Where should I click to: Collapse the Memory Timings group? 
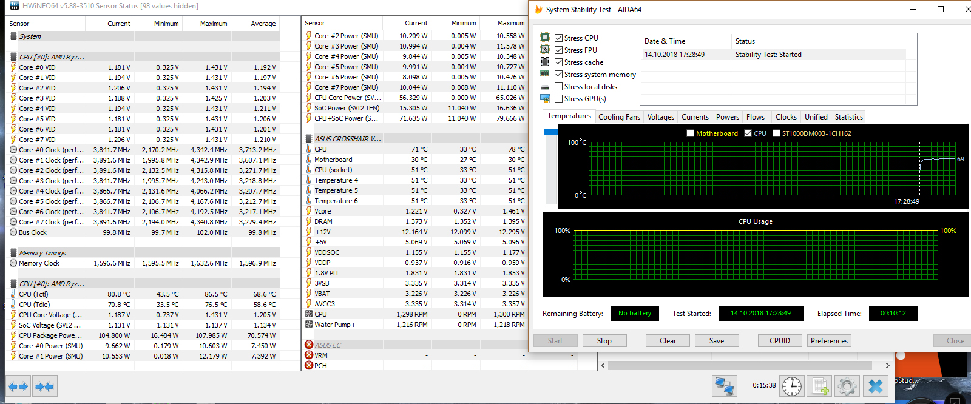tap(13, 253)
